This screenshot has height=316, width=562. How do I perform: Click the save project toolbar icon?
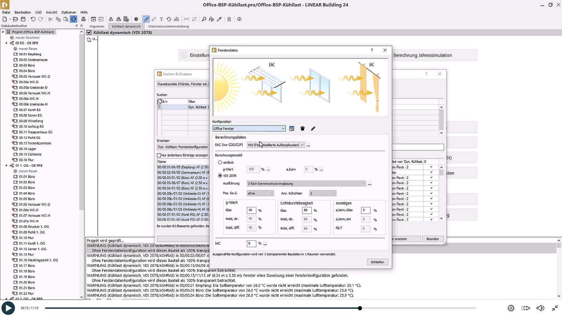(23, 19)
